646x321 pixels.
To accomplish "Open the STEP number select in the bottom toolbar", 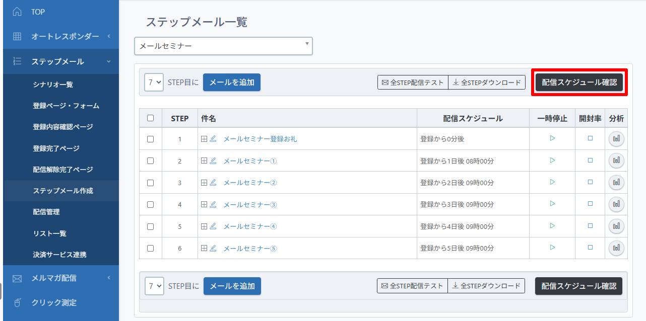I will click(x=155, y=286).
